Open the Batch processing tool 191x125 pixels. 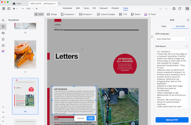tap(135, 14)
